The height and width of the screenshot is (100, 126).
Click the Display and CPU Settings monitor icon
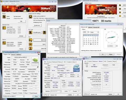tap(30, 17)
